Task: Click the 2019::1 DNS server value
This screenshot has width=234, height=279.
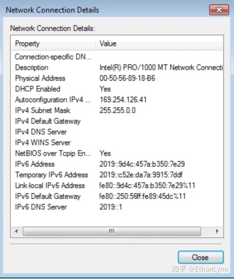Action: pos(111,207)
